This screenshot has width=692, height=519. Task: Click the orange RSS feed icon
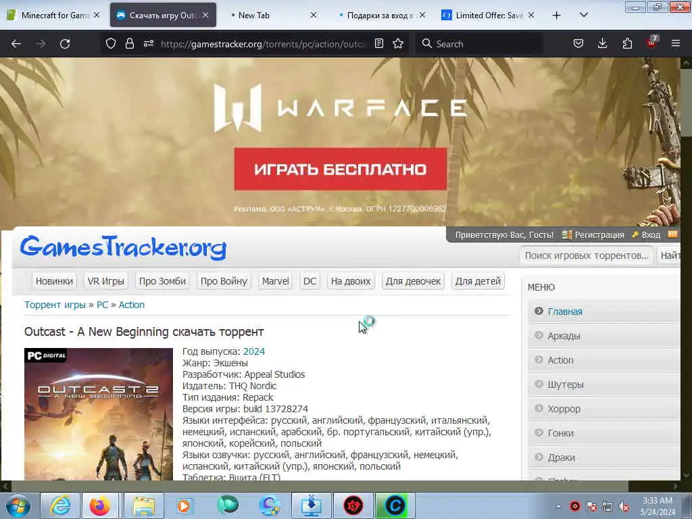[x=672, y=234]
